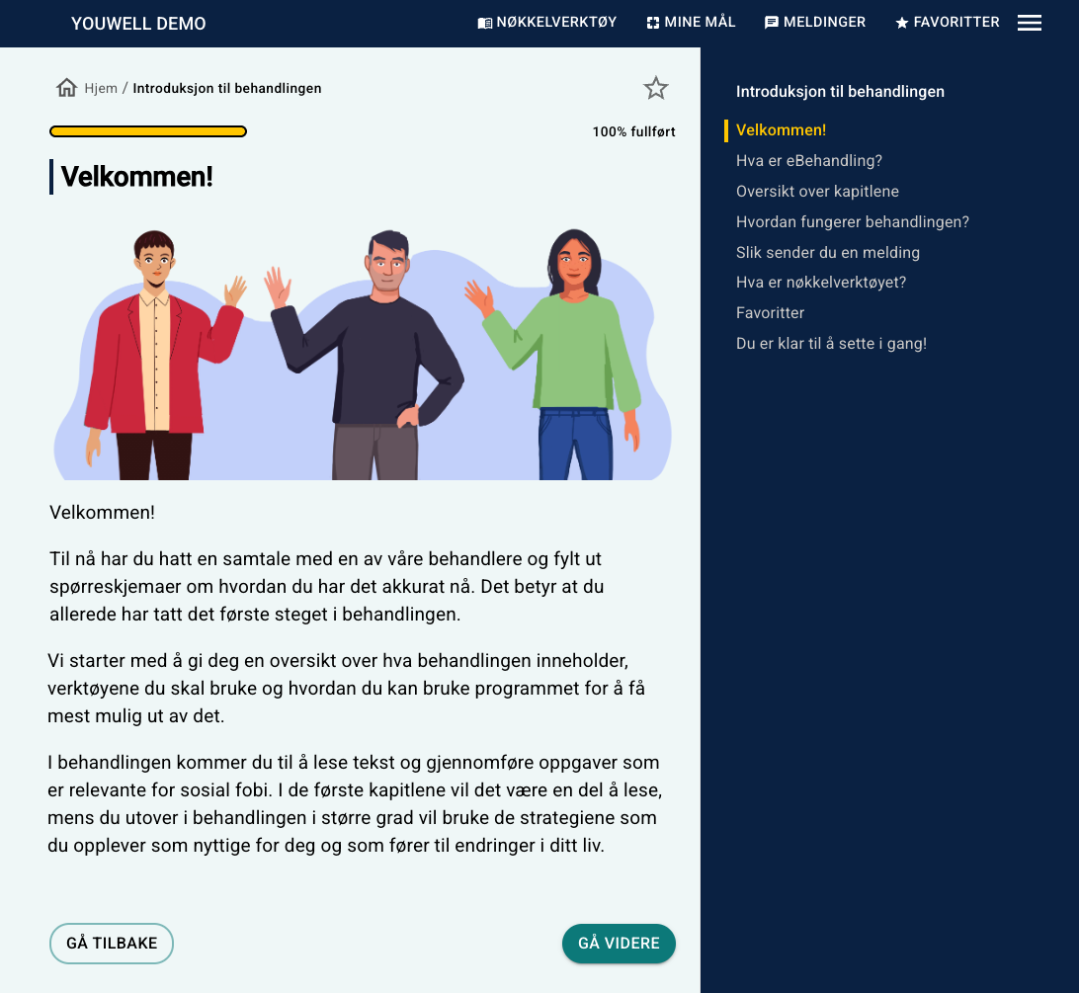Click the GÅ VIDERE button
This screenshot has width=1079, height=993.
(619, 944)
